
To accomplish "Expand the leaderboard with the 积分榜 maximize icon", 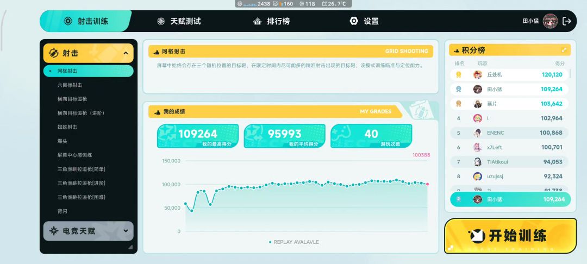I will pos(564,50).
